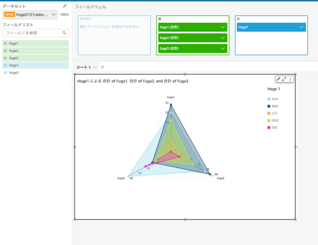
Task: Click the BBB legend color swatch
Action: tap(269, 106)
